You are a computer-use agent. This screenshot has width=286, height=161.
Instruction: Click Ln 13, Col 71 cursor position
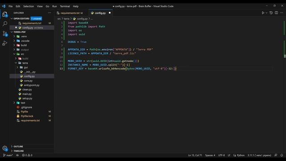[195, 155]
